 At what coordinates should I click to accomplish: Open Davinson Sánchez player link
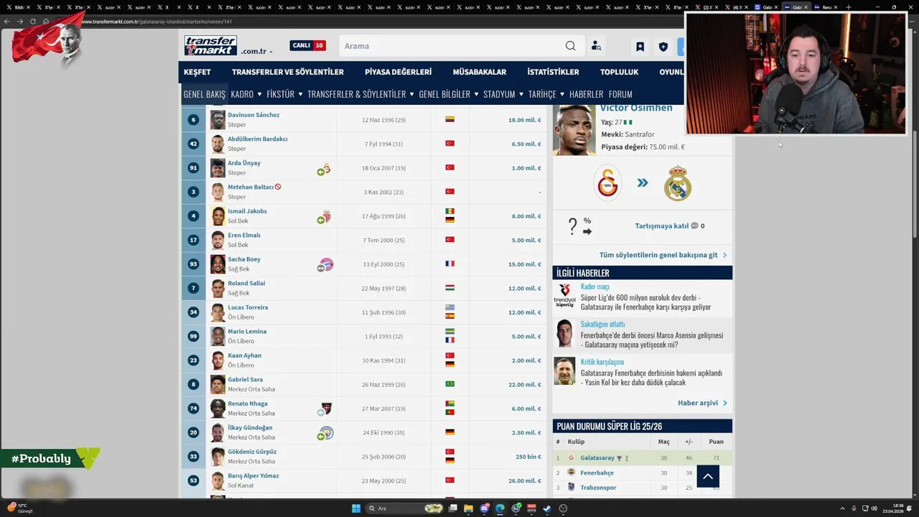tap(253, 115)
